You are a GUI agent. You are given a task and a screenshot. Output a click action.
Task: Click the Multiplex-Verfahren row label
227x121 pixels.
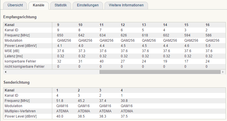20,111
